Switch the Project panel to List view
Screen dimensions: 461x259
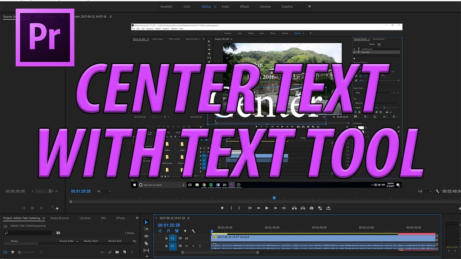pos(5,252)
